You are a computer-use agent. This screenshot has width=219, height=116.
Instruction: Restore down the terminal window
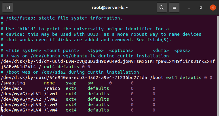point(201,8)
